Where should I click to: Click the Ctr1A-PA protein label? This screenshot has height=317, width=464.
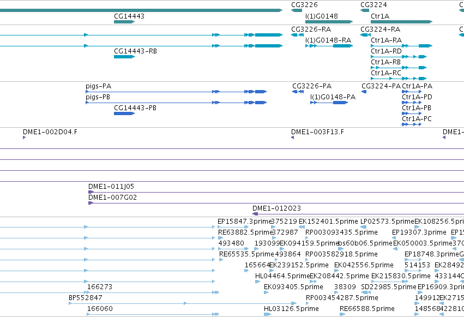tap(417, 86)
